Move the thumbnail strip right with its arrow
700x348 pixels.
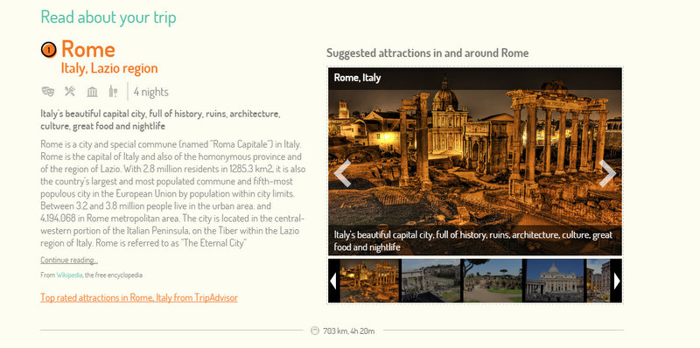pos(617,281)
